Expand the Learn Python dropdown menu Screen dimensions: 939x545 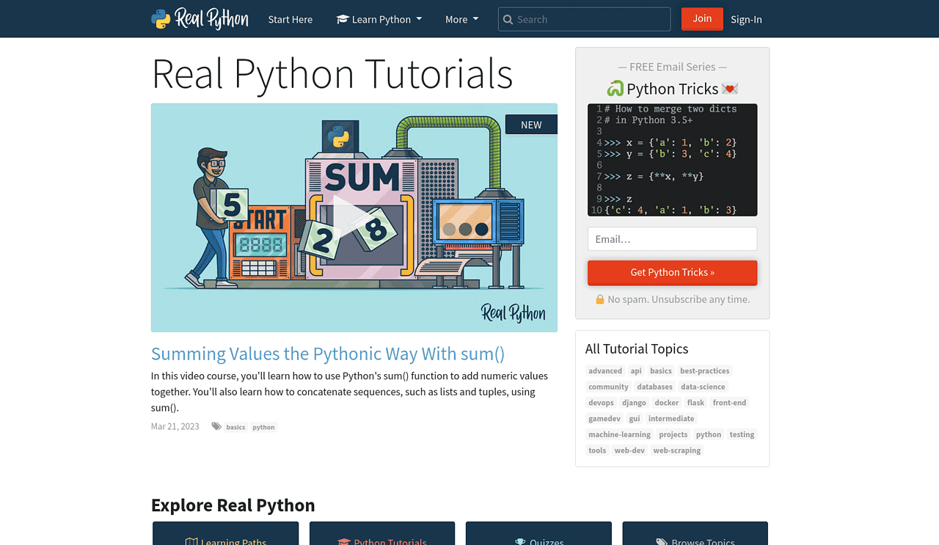tap(379, 19)
